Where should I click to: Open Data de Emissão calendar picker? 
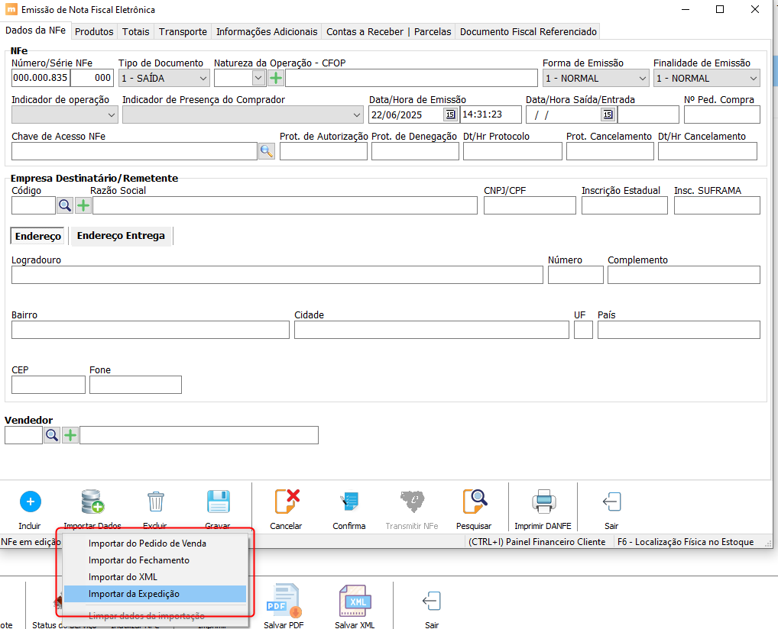450,115
